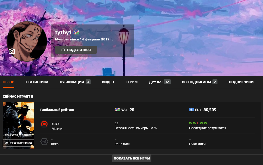This screenshot has height=165, width=263.
Task: Click the NA ranking value 20
Action: click(132, 110)
